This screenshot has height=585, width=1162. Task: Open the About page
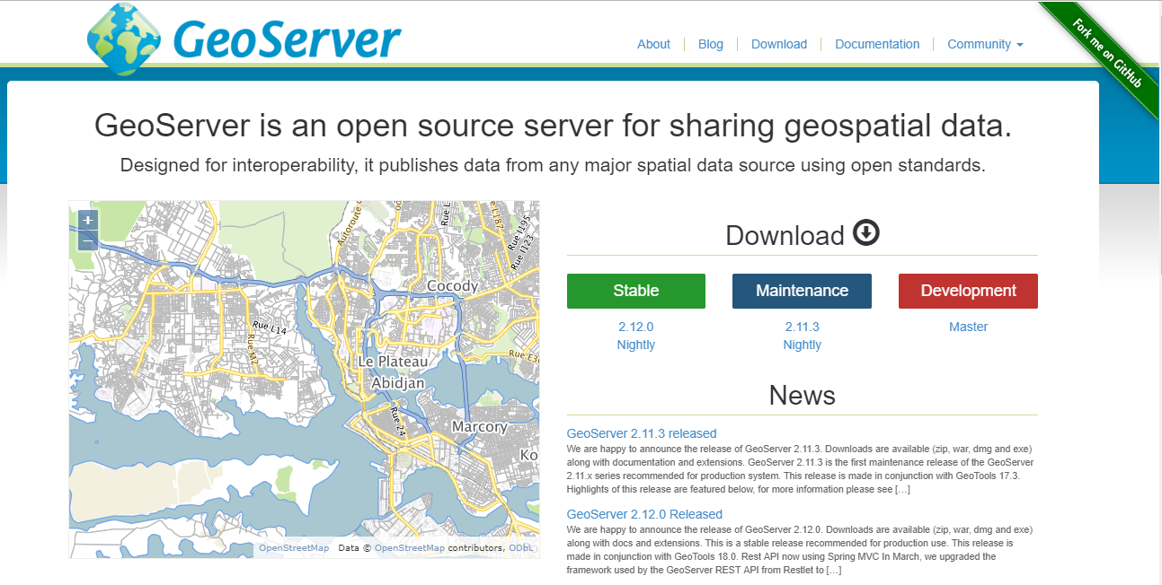point(653,44)
